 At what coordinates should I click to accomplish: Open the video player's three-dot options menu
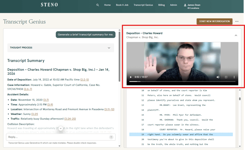coord(234,77)
